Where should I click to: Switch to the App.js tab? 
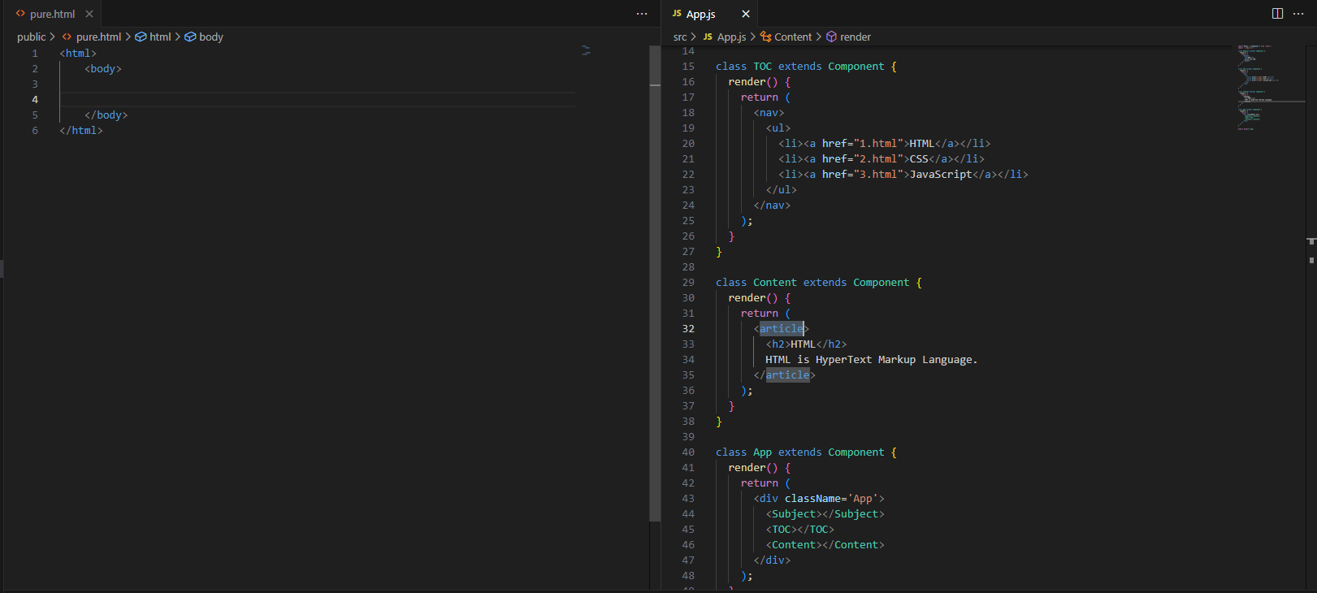(700, 14)
